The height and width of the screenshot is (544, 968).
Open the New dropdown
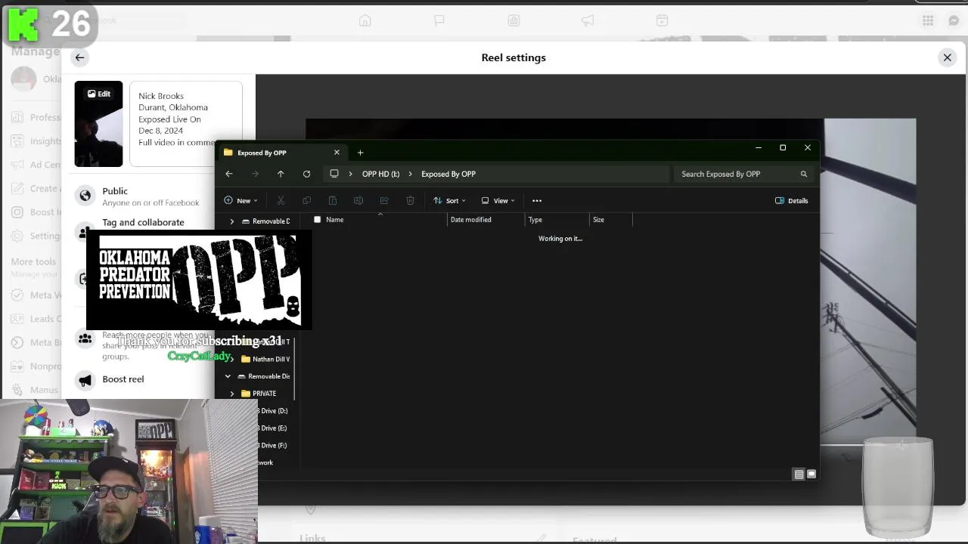(241, 200)
